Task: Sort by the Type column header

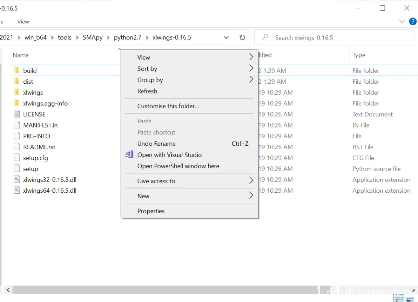Action: coord(358,55)
